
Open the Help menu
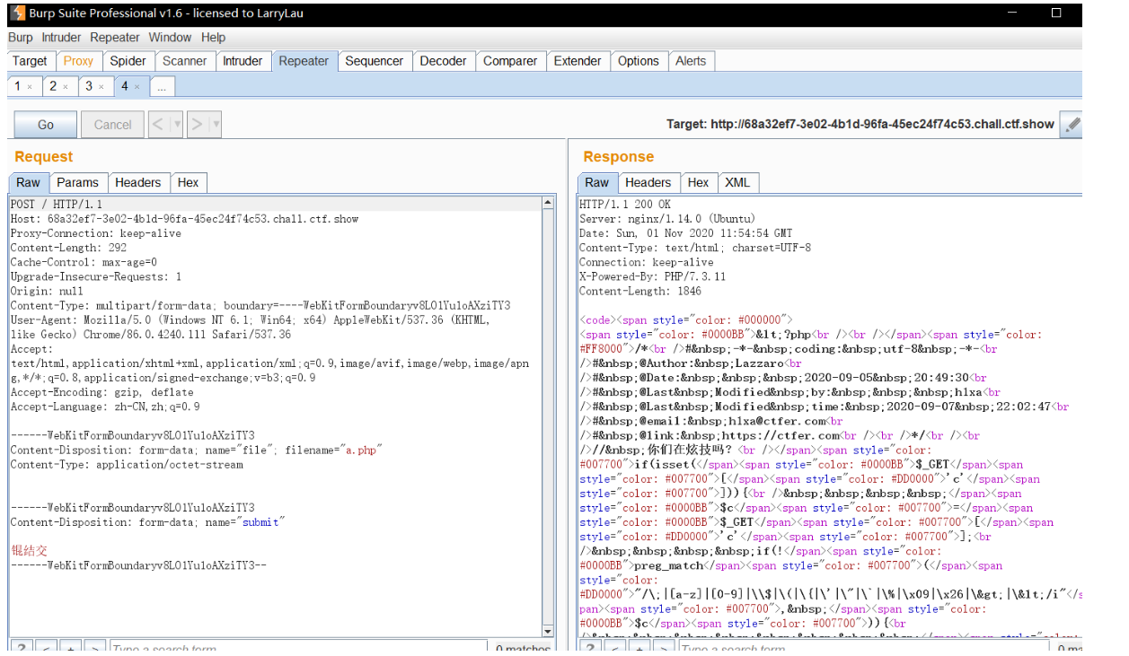click(x=214, y=38)
